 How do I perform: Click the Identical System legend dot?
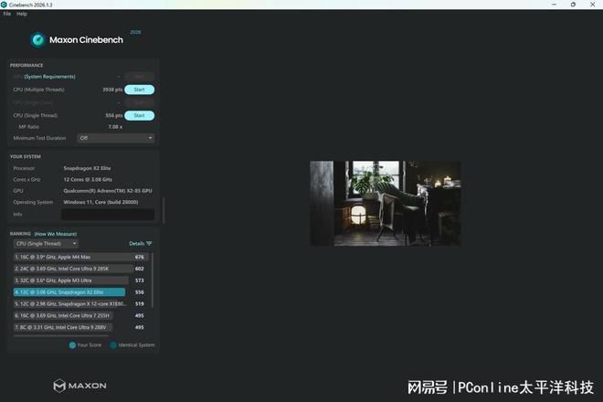coord(113,345)
